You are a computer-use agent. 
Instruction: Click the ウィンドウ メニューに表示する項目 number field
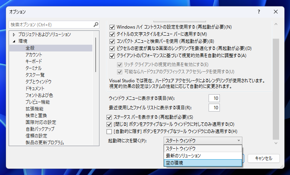[214, 98]
